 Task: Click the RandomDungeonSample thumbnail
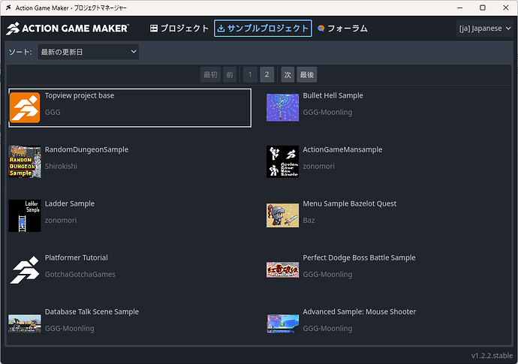pyautogui.click(x=25, y=161)
